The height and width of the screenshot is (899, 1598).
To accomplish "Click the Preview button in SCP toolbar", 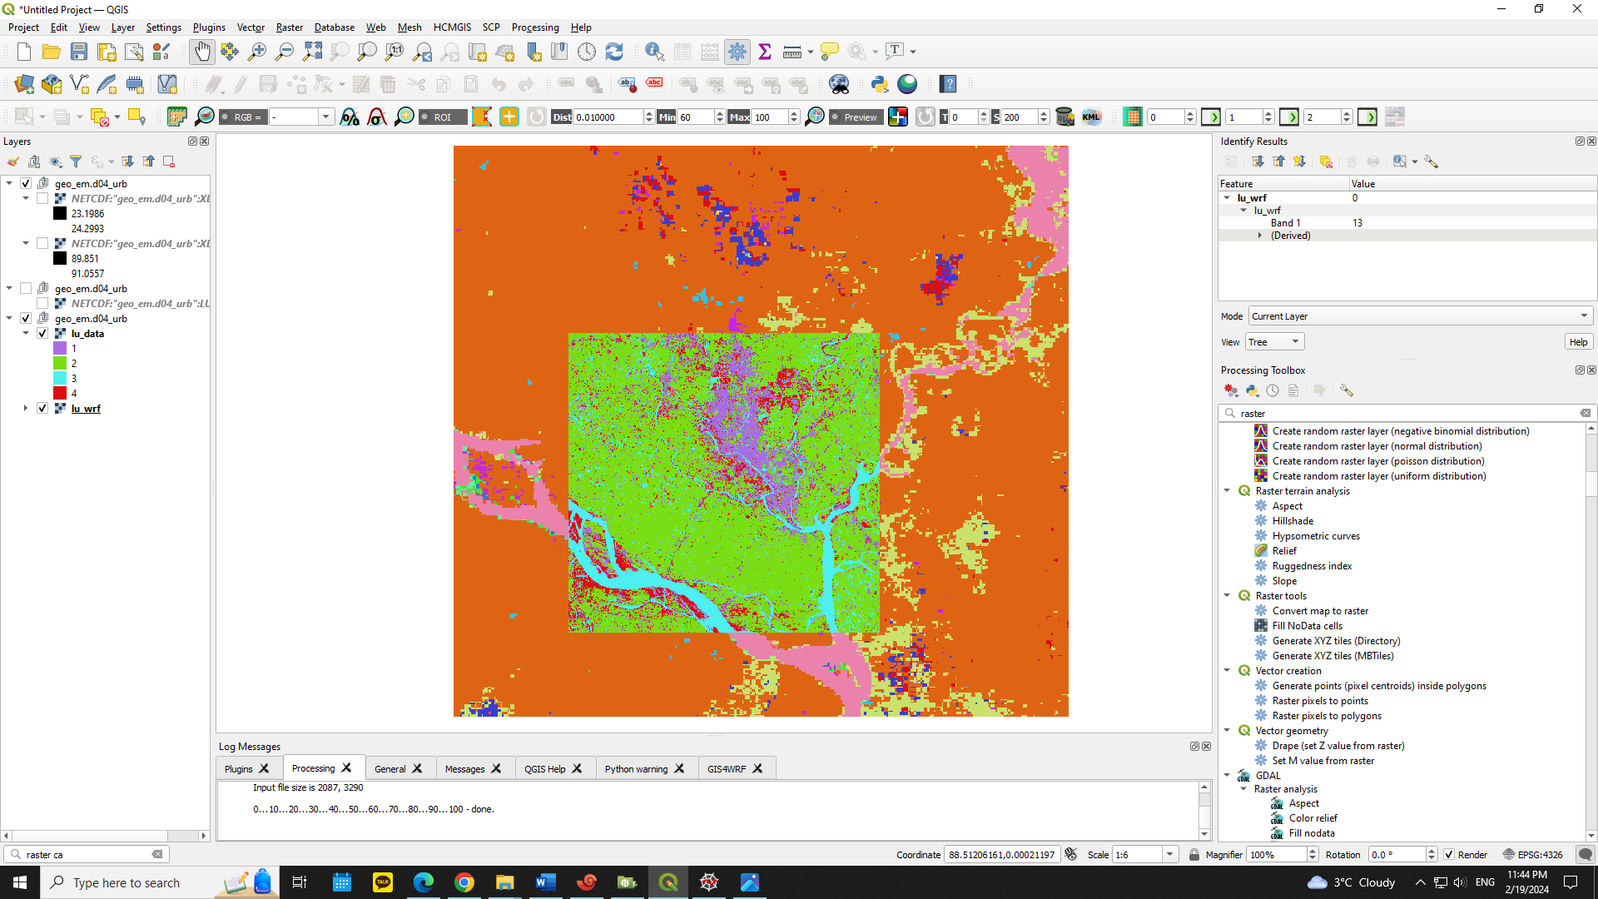I will 855,117.
